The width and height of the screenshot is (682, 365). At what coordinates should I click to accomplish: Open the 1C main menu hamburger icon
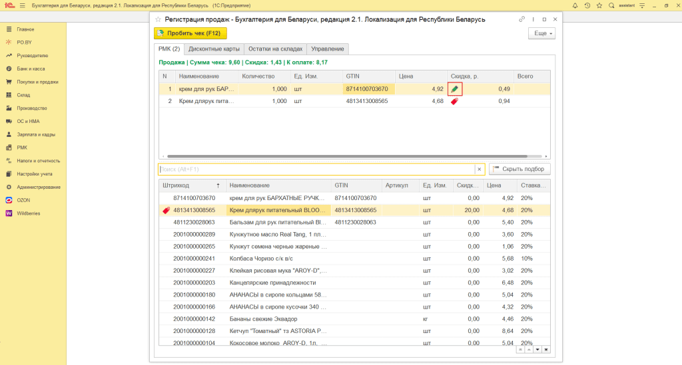(23, 5)
